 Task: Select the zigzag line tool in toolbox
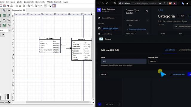9,20
